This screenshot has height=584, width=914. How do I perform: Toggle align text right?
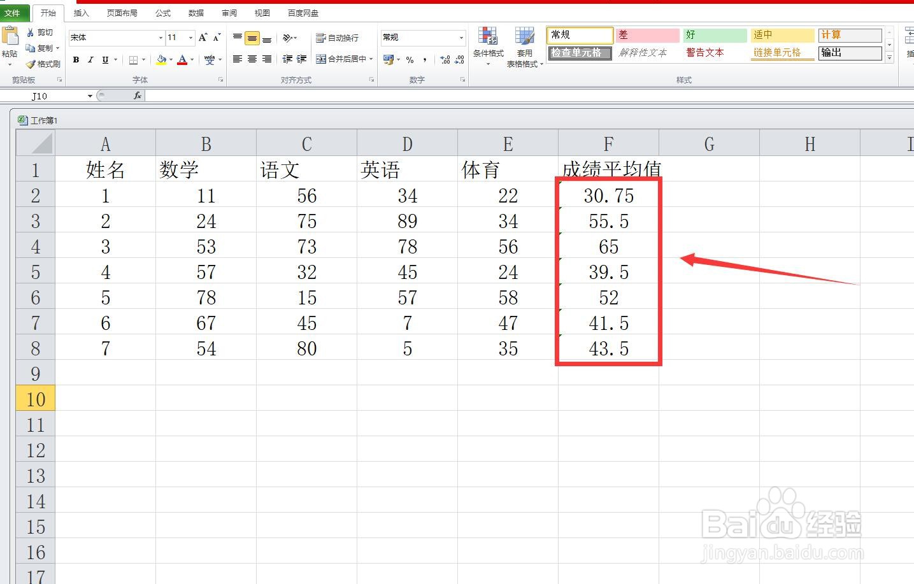[267, 59]
